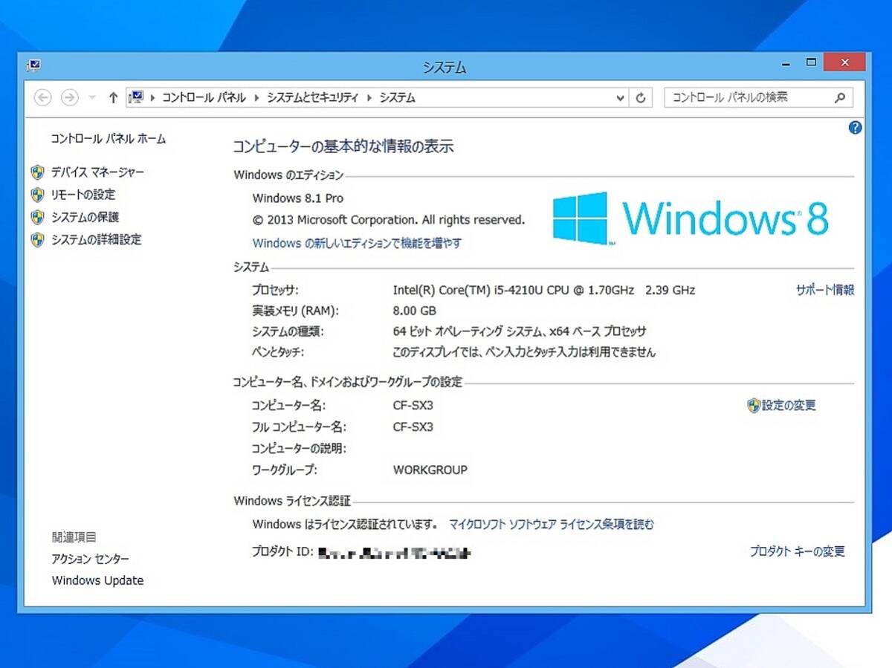Open サポート情報 link

click(x=825, y=290)
